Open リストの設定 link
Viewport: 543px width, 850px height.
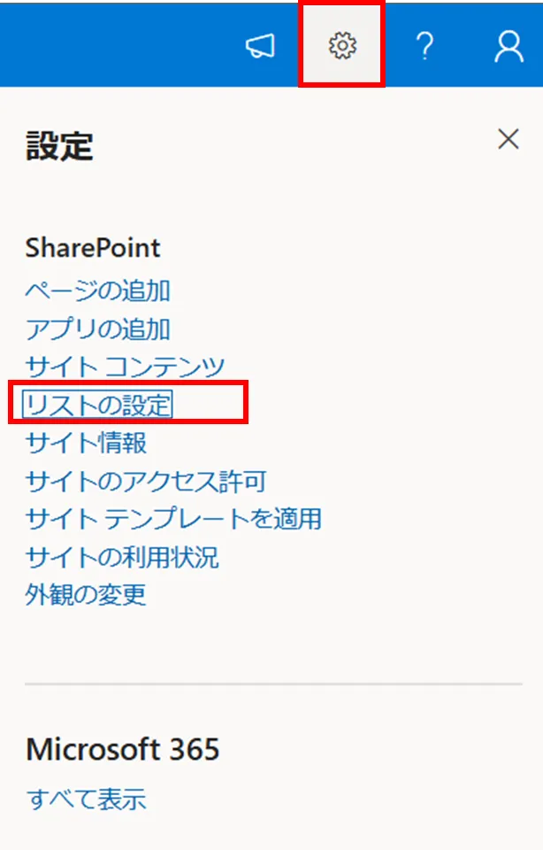pos(98,405)
